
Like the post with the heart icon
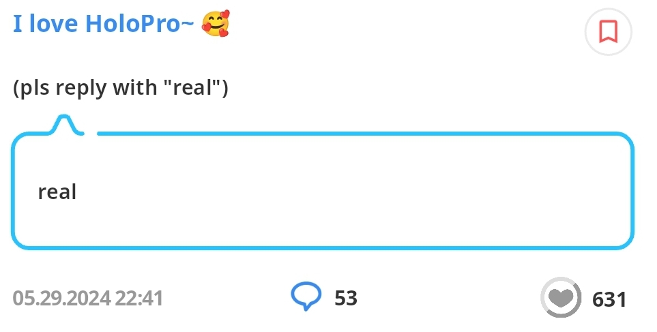(560, 298)
